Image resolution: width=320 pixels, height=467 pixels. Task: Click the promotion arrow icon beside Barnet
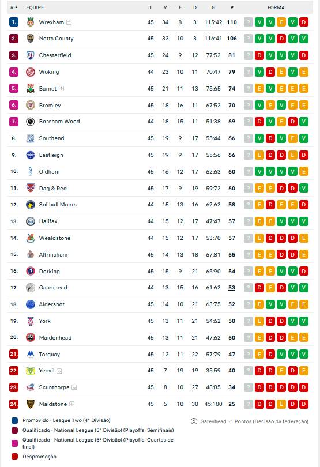pos(61,88)
